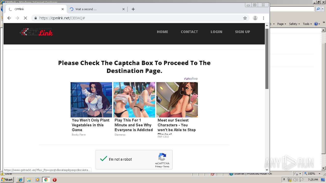The height and width of the screenshot is (183, 326).
Task: Switch to Chrome via taskbar icon
Action: [46, 180]
